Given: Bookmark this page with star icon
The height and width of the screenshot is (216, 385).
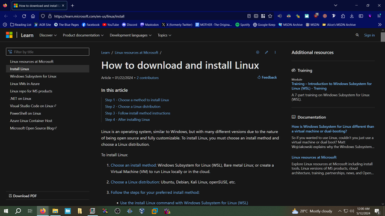Looking at the screenshot, I should [x=270, y=16].
